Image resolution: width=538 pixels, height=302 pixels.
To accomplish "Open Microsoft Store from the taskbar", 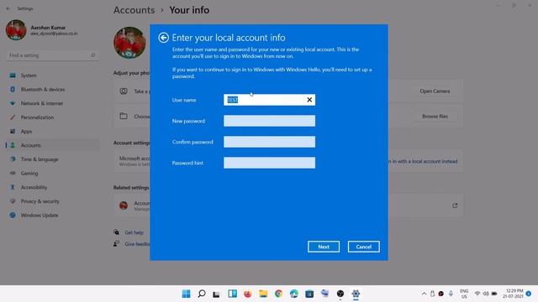I will pos(309,294).
